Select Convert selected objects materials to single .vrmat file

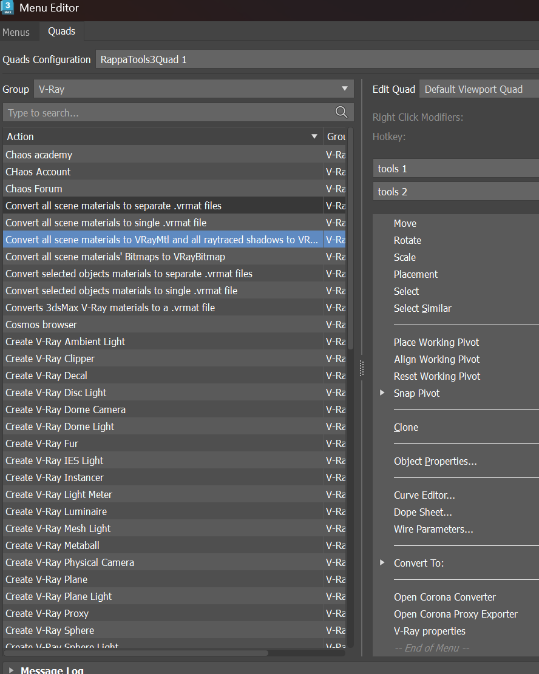click(x=174, y=291)
